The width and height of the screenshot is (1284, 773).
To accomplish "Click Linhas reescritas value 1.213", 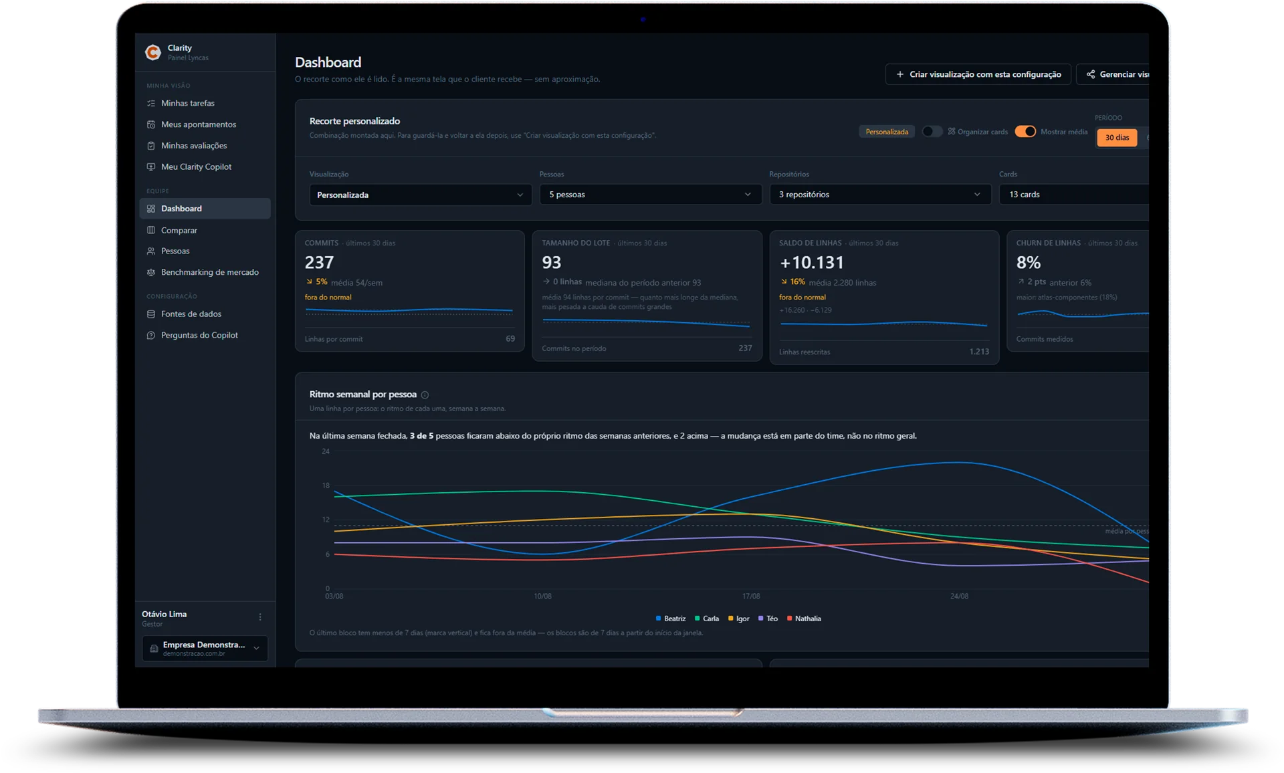I will tap(979, 352).
